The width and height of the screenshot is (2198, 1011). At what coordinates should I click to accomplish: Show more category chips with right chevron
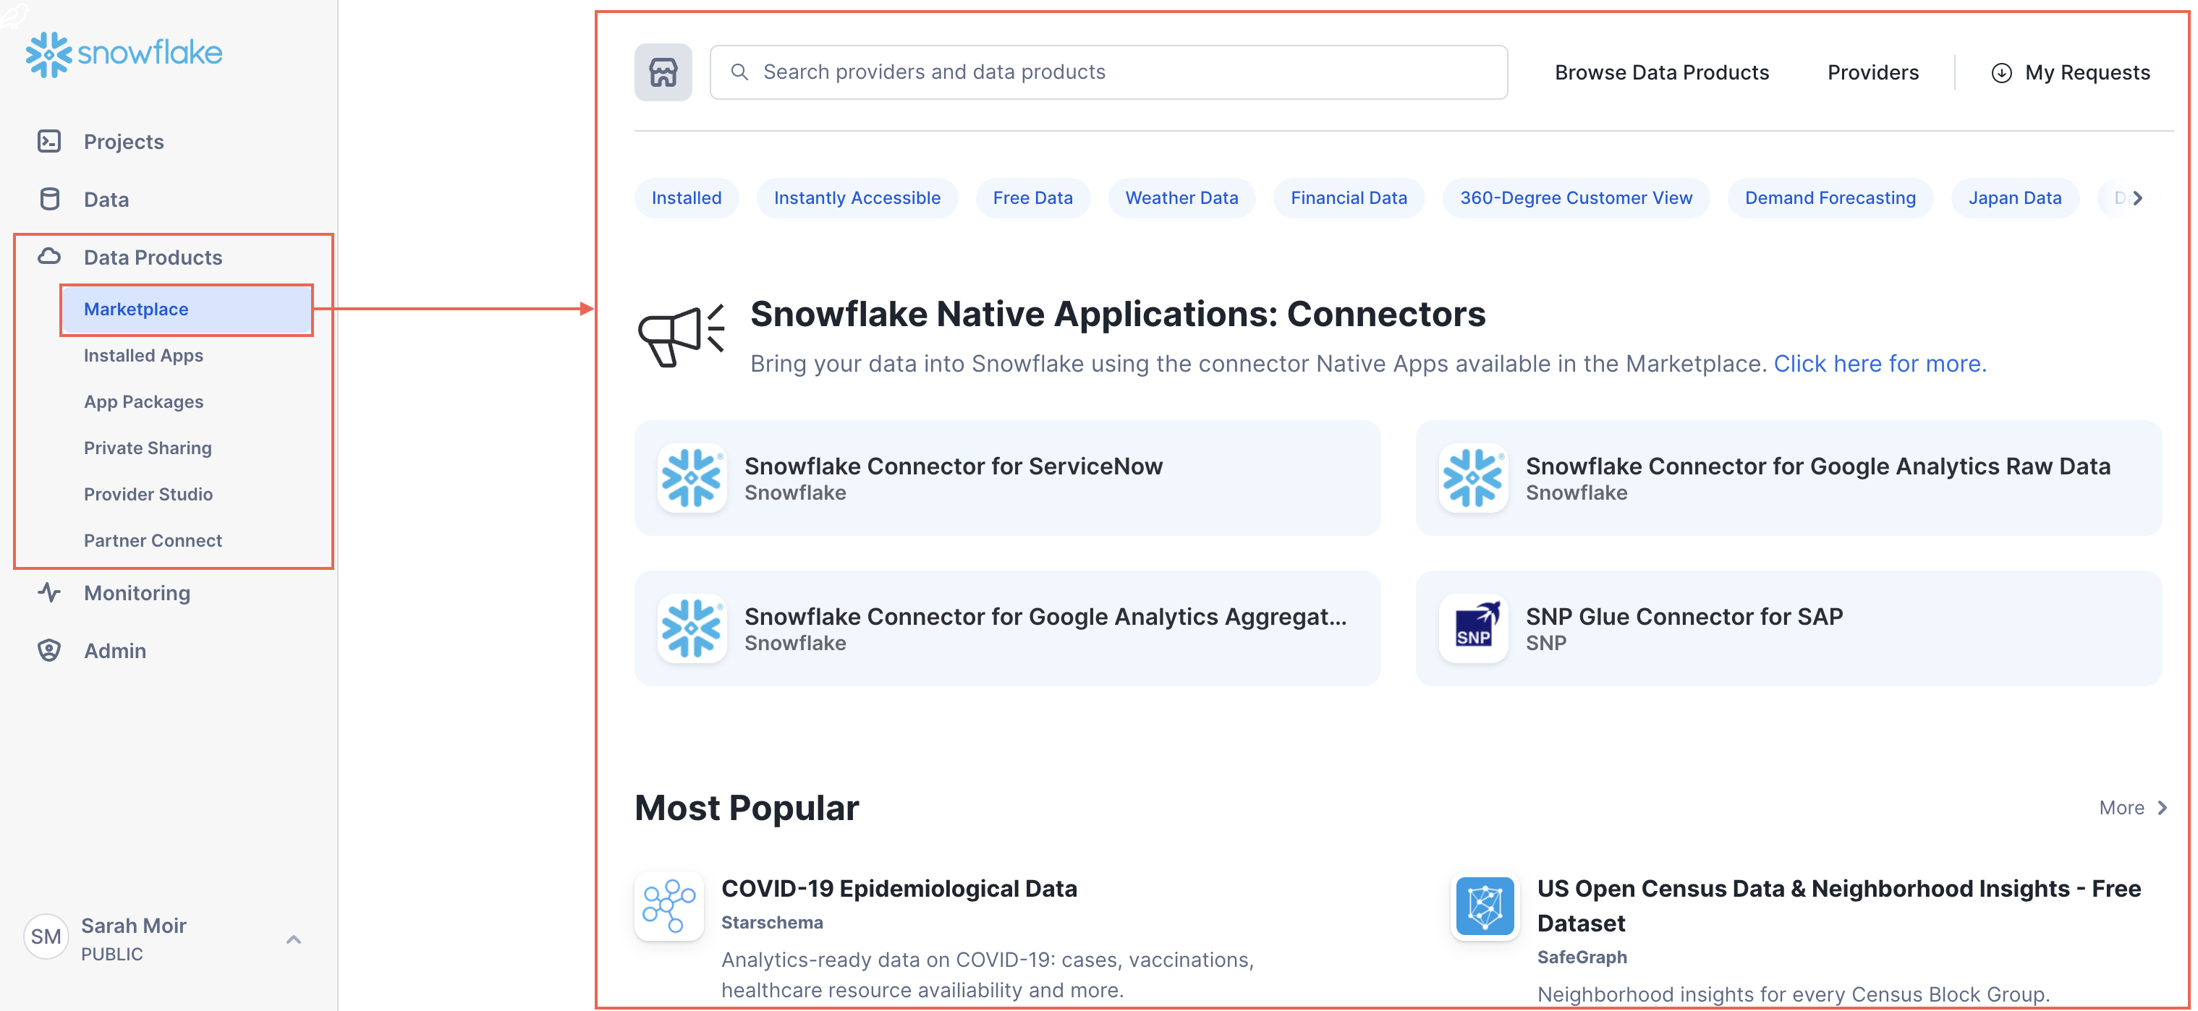pyautogui.click(x=2137, y=198)
